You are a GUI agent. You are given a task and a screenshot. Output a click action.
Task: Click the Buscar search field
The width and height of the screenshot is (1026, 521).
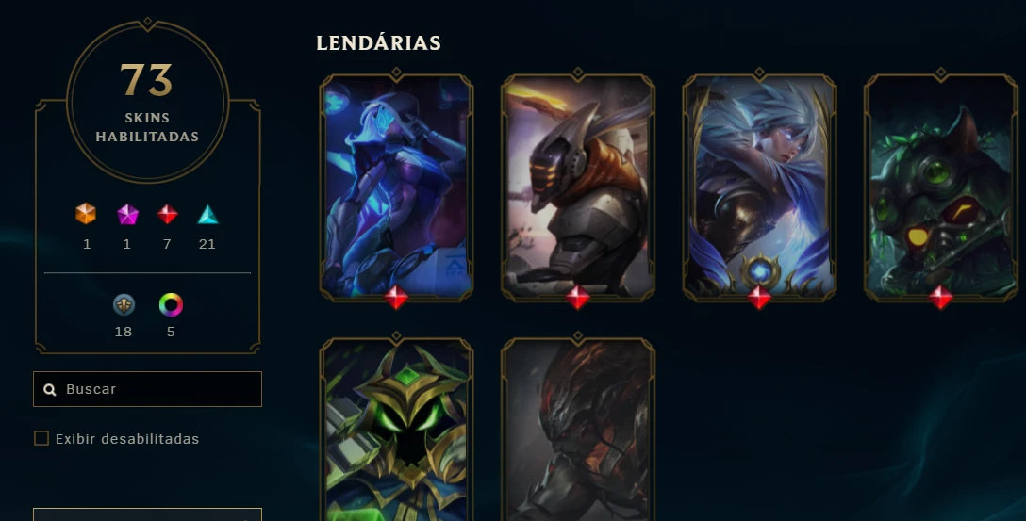[147, 389]
